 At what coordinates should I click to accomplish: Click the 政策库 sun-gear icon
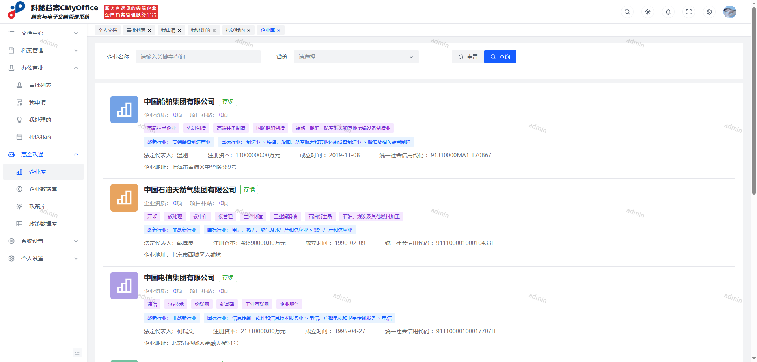click(x=19, y=206)
